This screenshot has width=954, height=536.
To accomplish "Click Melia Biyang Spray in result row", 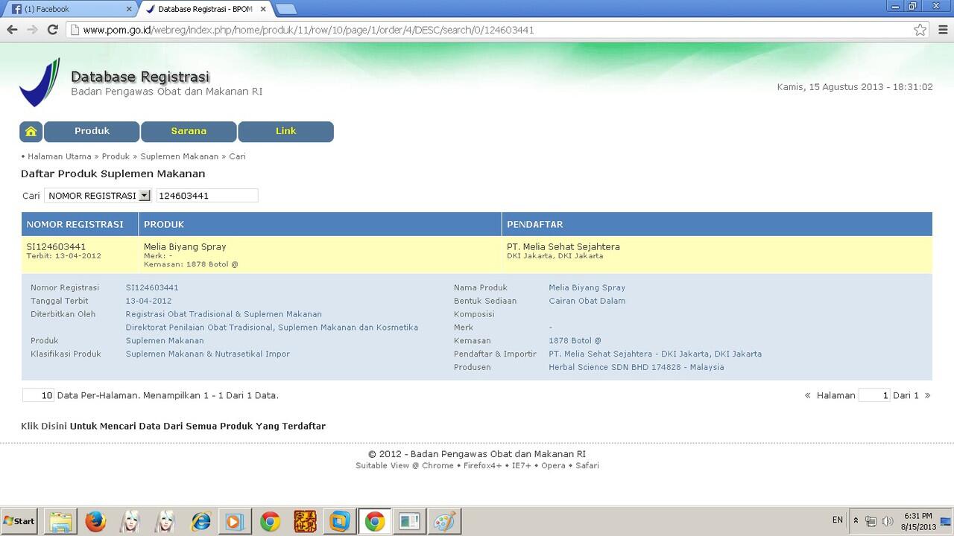I will pos(185,246).
